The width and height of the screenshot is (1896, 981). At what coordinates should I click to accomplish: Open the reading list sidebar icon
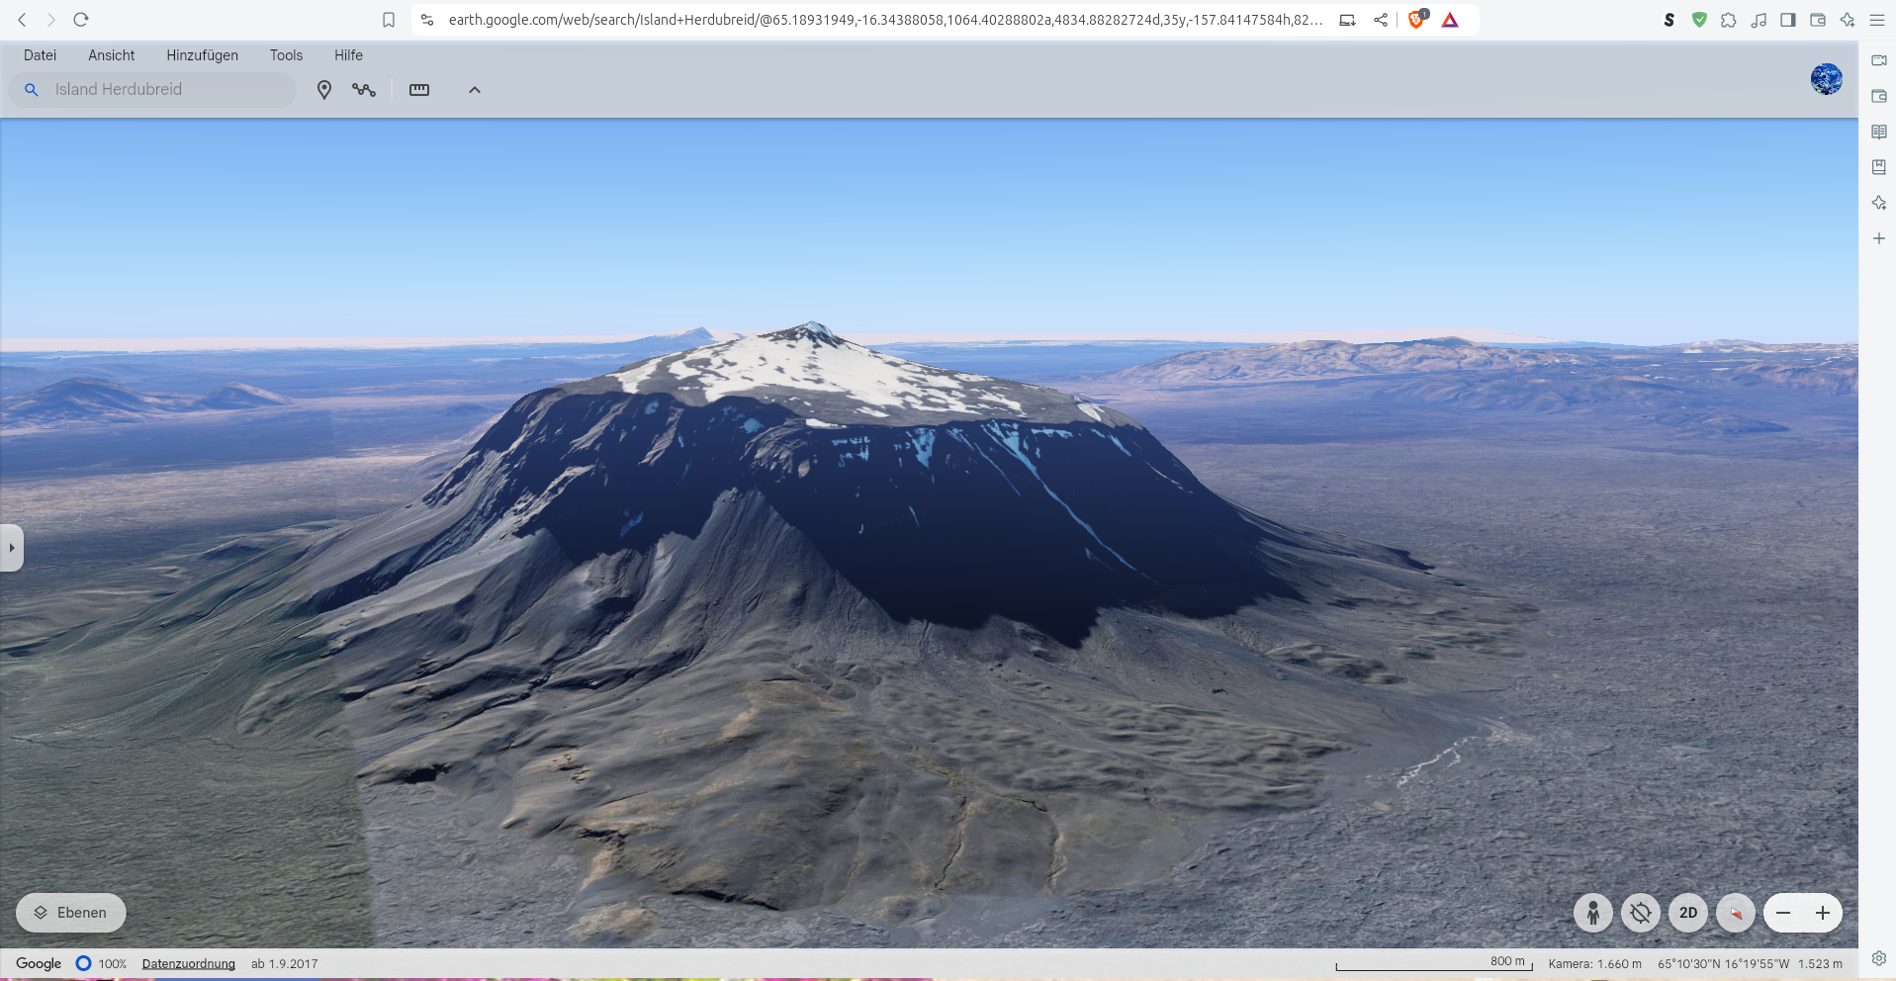(1879, 132)
